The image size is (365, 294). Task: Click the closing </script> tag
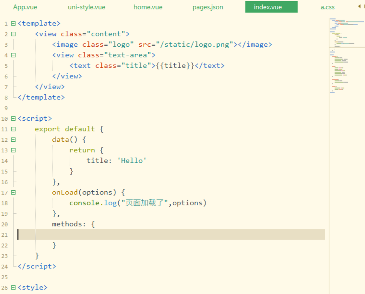[x=37, y=266]
